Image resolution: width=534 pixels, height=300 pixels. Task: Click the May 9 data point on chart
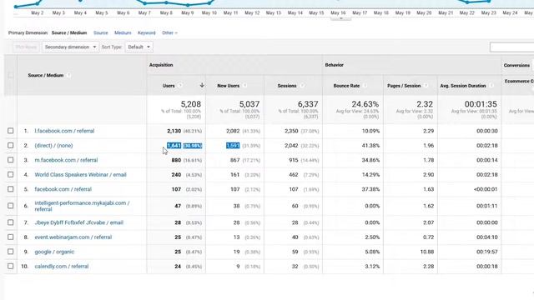tap(188, 5)
